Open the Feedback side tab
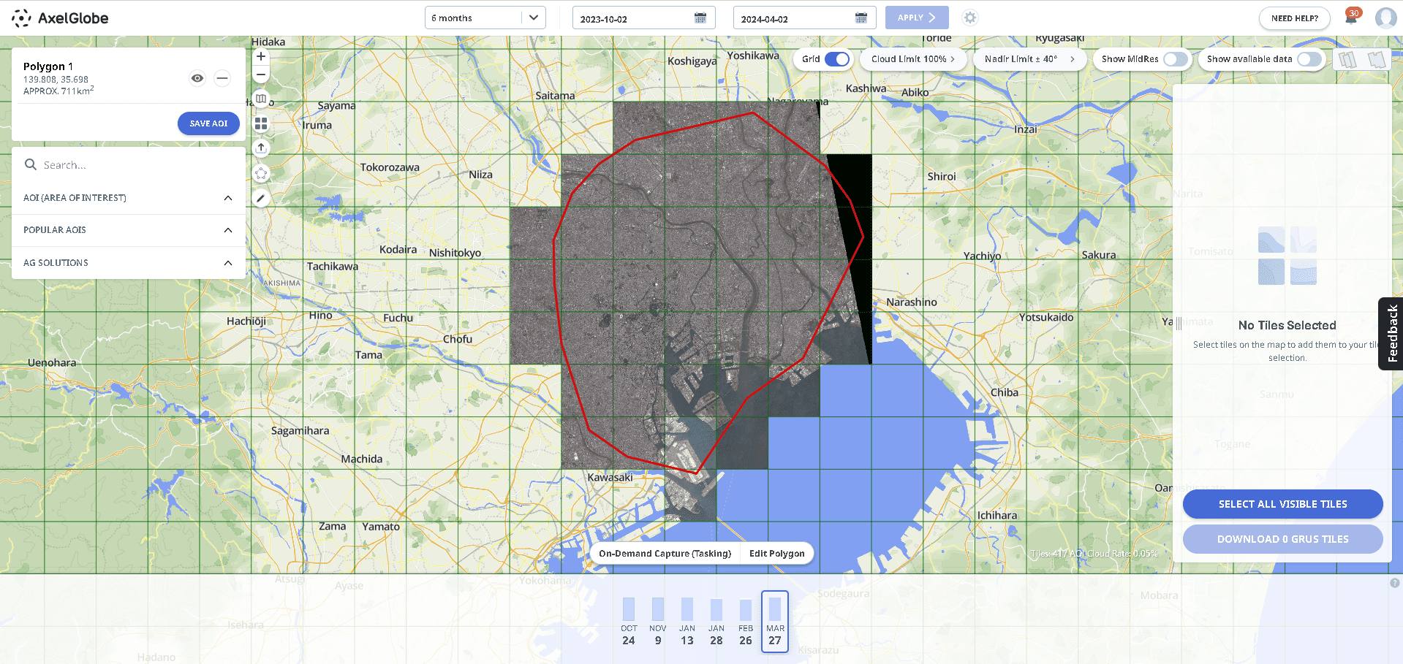The height and width of the screenshot is (664, 1403). pyautogui.click(x=1391, y=334)
